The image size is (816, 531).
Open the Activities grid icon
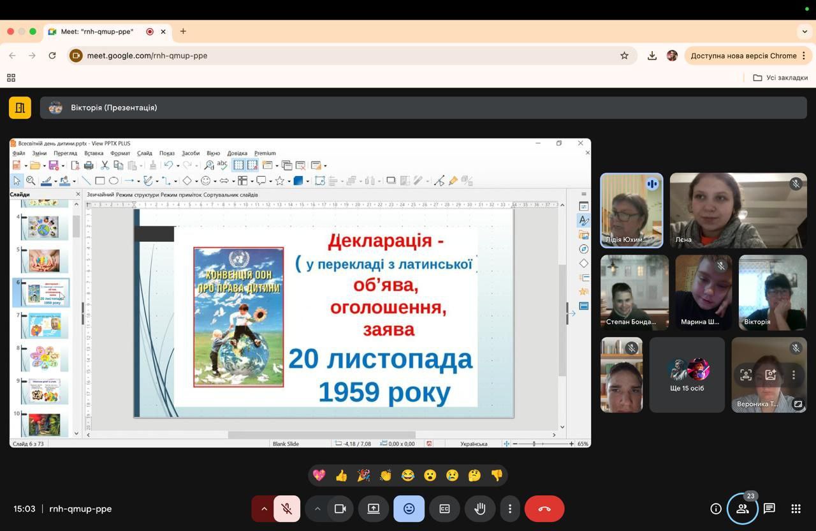coord(796,509)
